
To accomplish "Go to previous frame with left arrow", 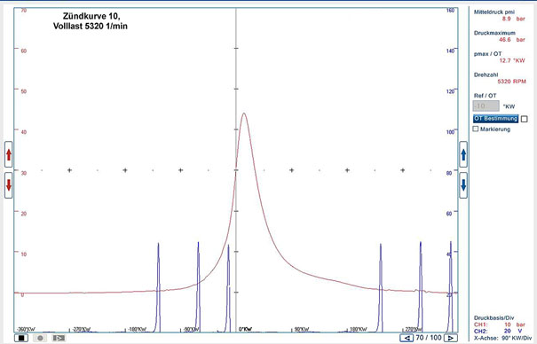I will 407,338.
